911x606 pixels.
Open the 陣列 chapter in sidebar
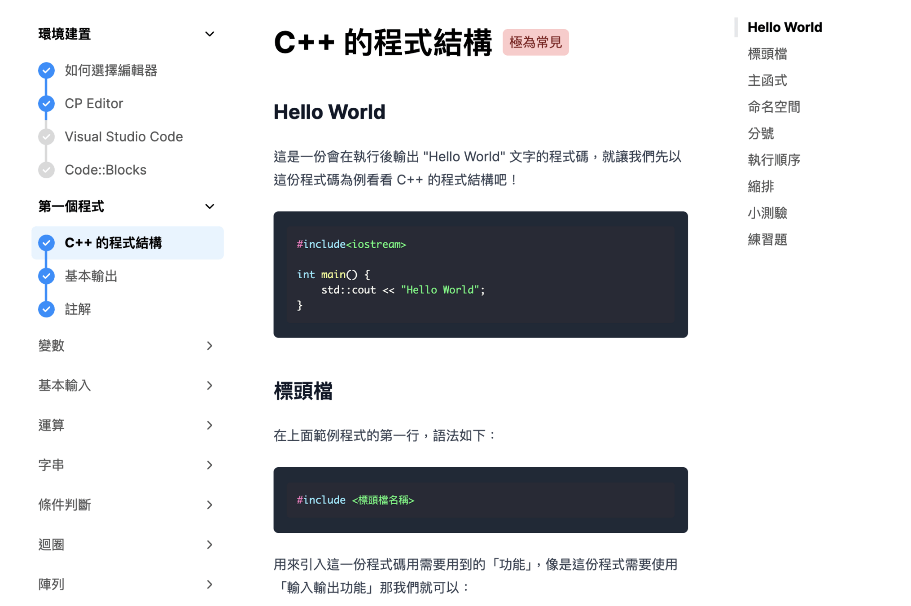click(52, 584)
